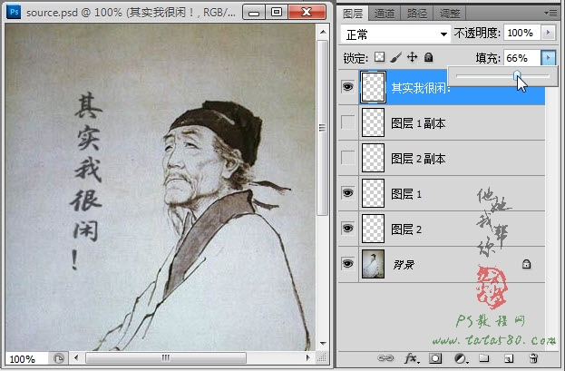
Task: Select the layer named 图层 1 副本
Action: click(x=442, y=122)
